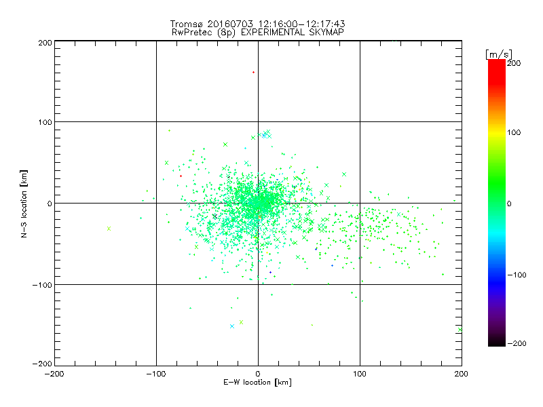The height and width of the screenshot is (407, 543).
Task: Click the x-axis tick label -200
Action: pyautogui.click(x=54, y=374)
